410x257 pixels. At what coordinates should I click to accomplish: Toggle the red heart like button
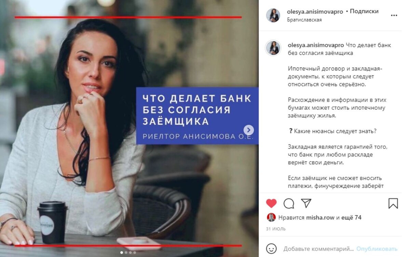(x=271, y=203)
